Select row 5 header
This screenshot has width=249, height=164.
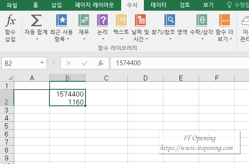coord(7,126)
